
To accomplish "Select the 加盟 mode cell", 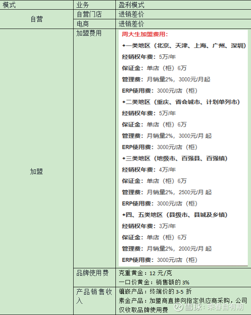I will coord(36,171).
